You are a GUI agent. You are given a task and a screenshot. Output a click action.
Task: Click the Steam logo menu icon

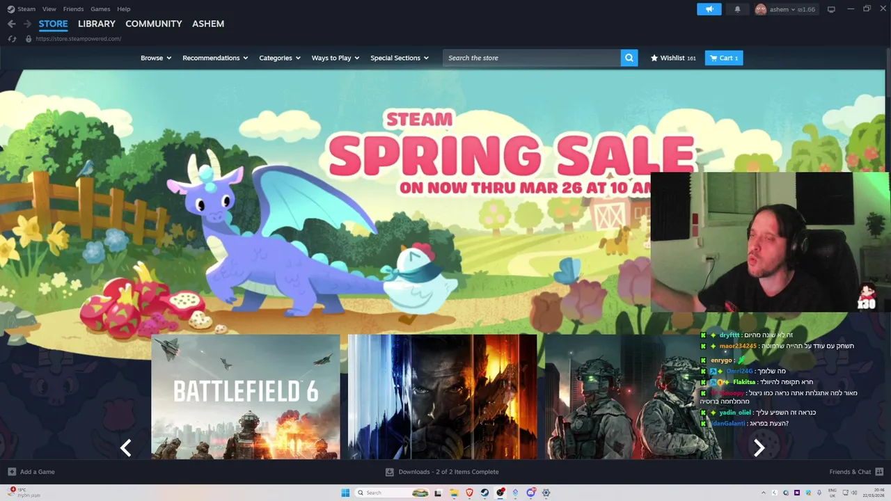(x=10, y=9)
